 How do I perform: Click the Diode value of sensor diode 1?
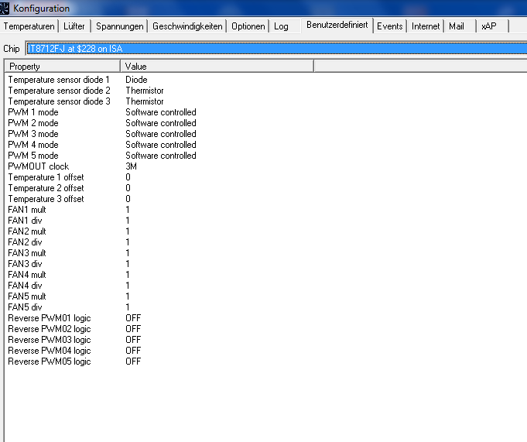(x=136, y=80)
